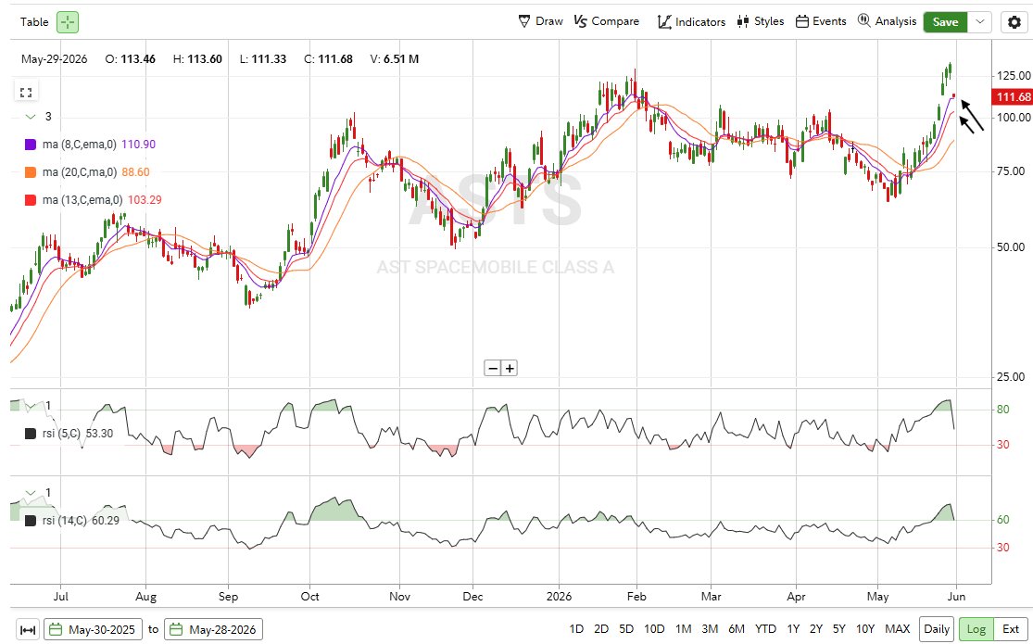Image resolution: width=1033 pixels, height=644 pixels.
Task: Click the May-29-2026 date readout
Action: point(54,58)
